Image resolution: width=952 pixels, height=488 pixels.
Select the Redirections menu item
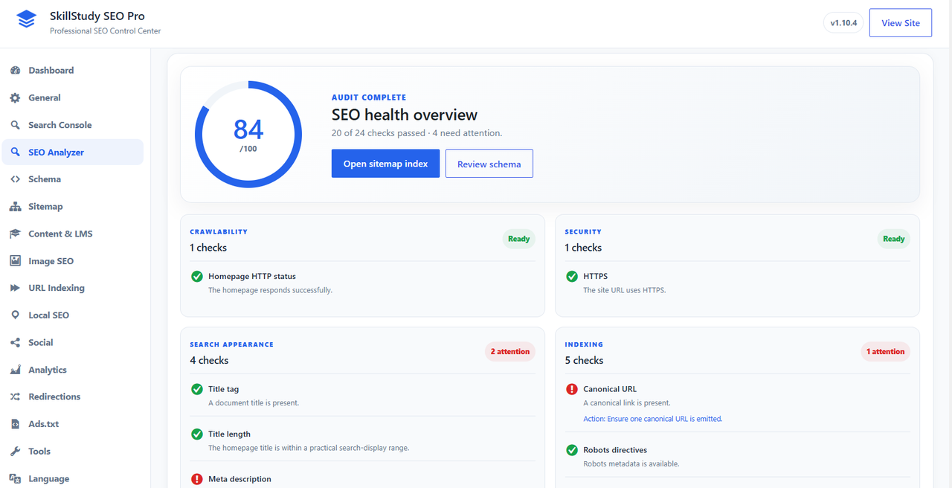pyautogui.click(x=72, y=397)
